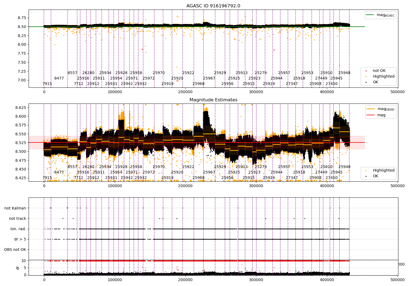Click the 8.575 y-axis tick label
Viewport: 409px width, 286px height.
pyautogui.click(x=21, y=125)
